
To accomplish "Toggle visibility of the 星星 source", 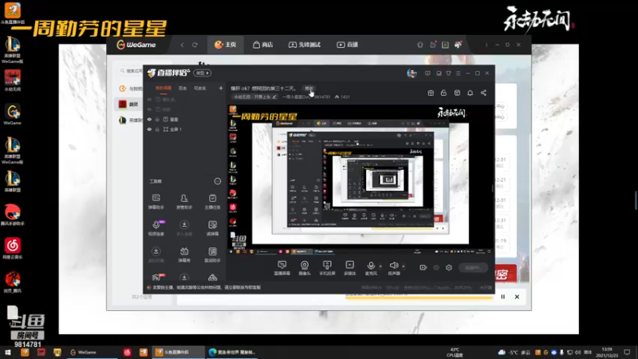I will 149,119.
